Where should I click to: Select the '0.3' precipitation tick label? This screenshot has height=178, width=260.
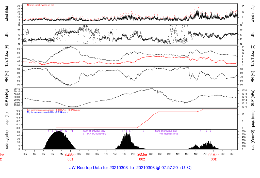pyautogui.click(x=18, y=117)
